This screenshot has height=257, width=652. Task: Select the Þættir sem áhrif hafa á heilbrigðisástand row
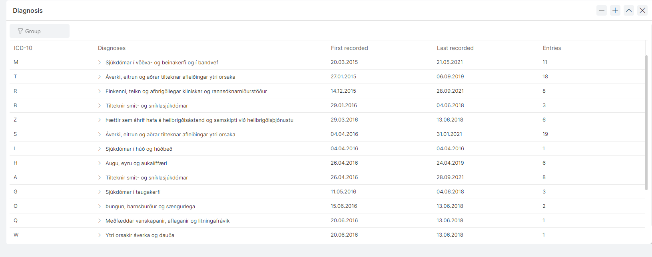click(x=199, y=120)
